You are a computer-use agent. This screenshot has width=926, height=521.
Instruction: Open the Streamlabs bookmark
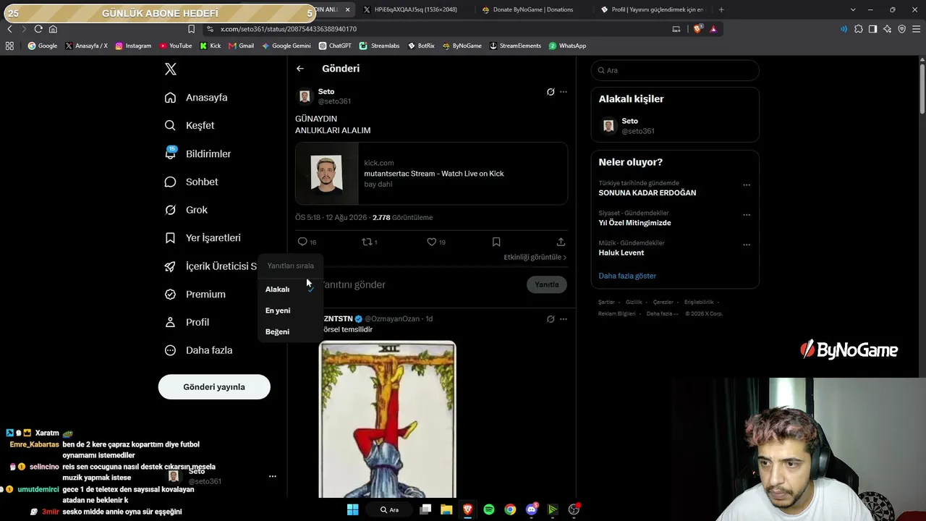380,46
